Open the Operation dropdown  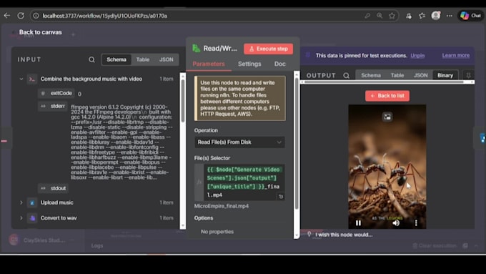point(239,142)
